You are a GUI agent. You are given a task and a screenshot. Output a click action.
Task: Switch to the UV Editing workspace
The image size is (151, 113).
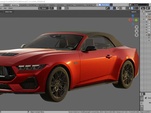pos(32,5)
